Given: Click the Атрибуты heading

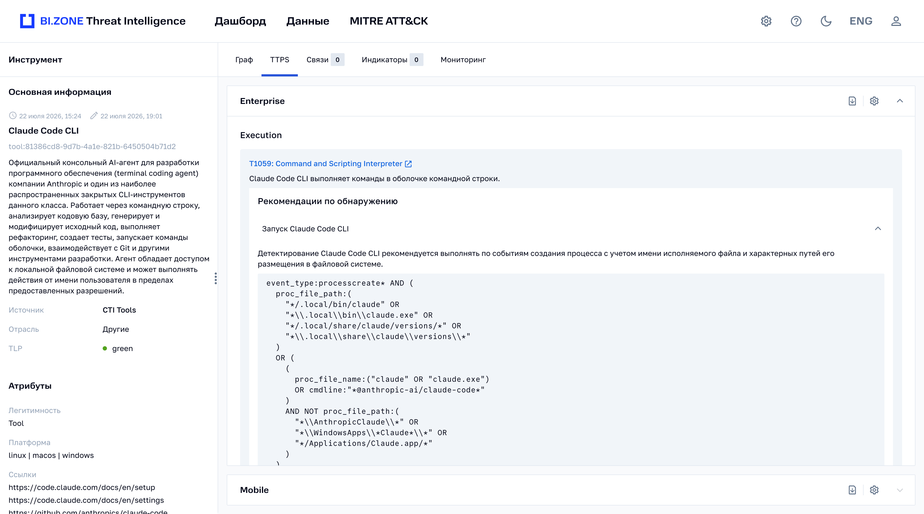Looking at the screenshot, I should tap(30, 386).
